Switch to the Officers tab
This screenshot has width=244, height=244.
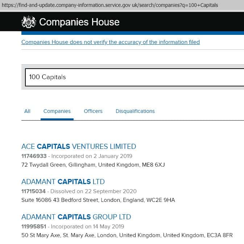(x=93, y=111)
